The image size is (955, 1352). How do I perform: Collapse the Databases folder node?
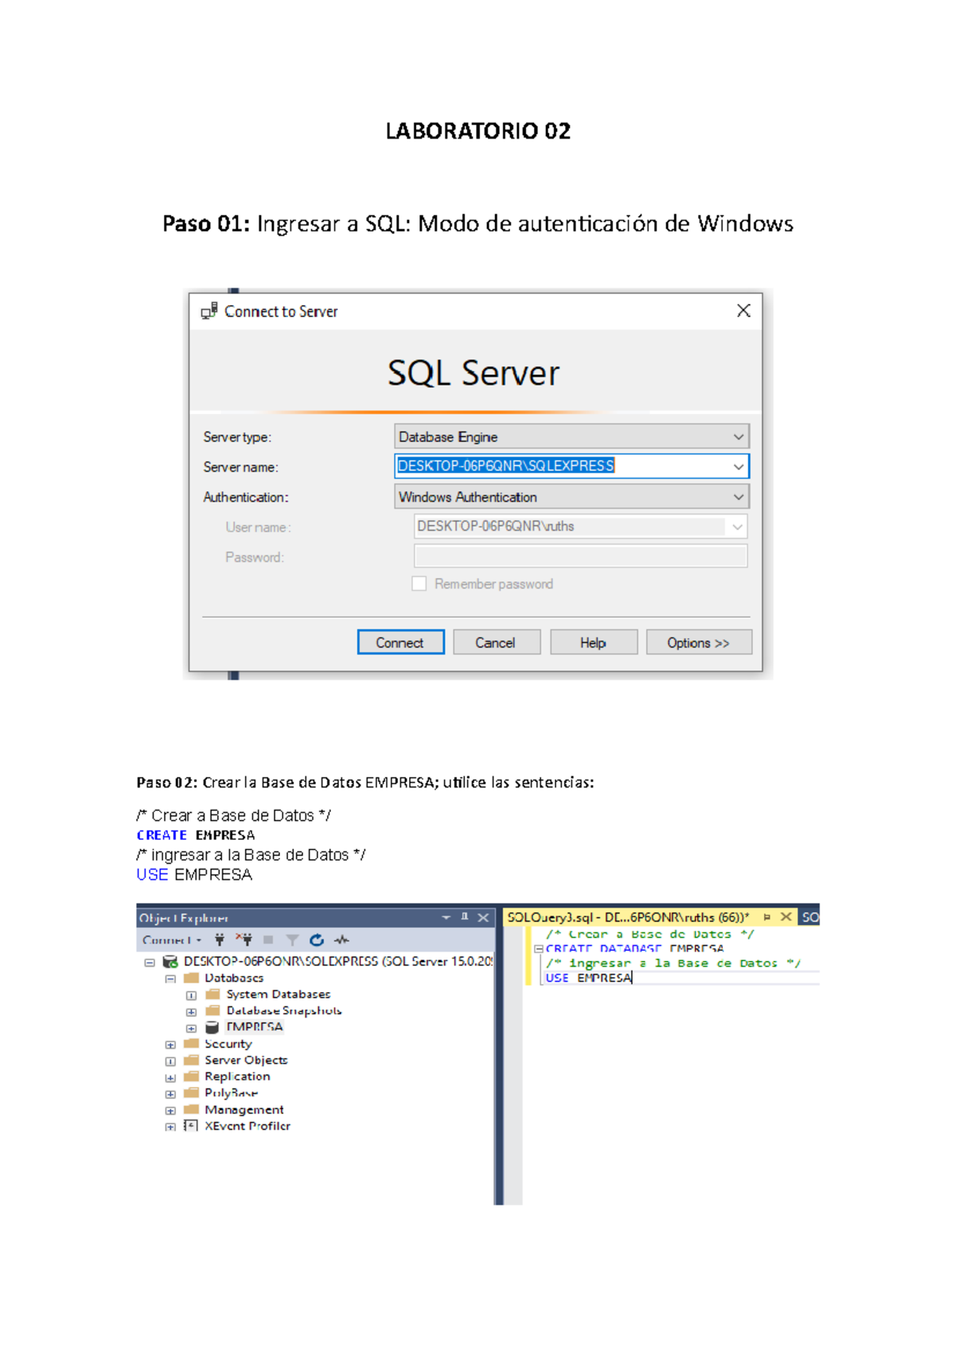tap(170, 979)
